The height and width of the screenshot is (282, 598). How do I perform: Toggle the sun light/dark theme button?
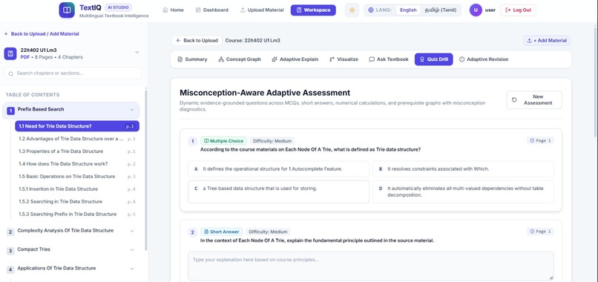(x=352, y=10)
